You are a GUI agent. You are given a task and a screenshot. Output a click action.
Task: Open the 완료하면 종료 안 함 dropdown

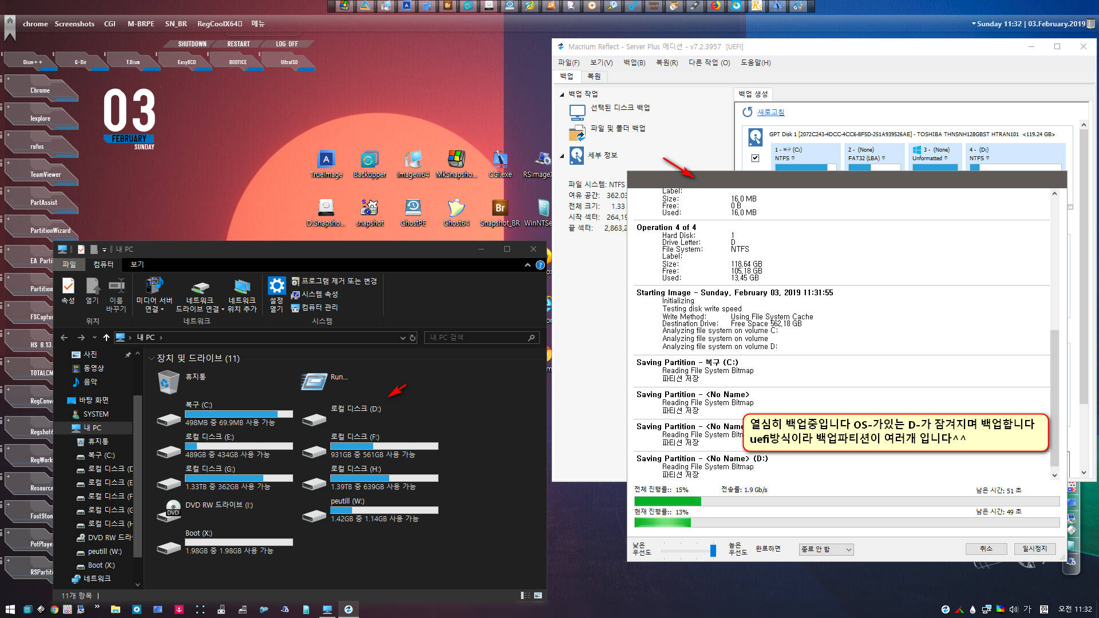click(x=826, y=549)
